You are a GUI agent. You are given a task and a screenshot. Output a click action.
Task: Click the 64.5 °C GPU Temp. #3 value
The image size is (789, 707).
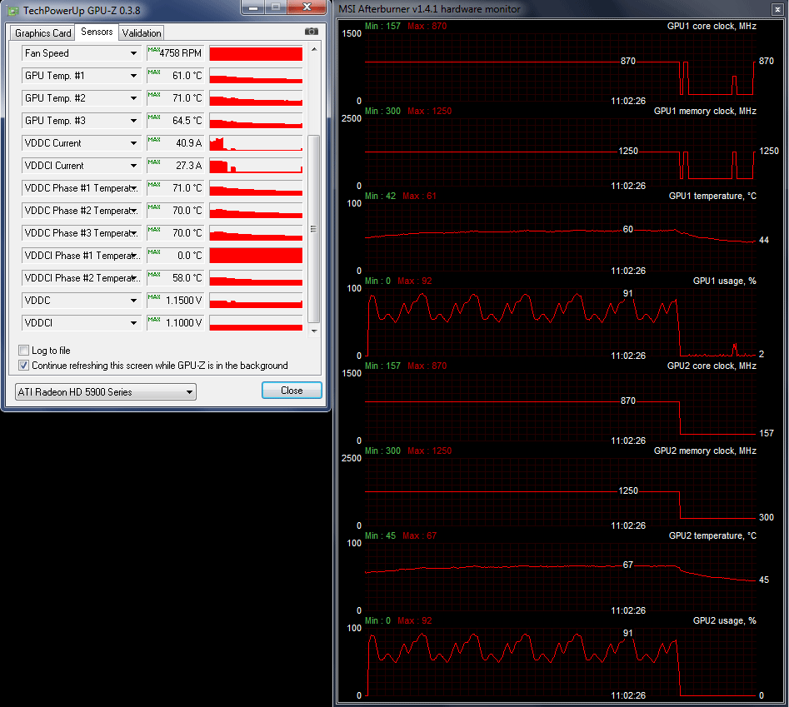[187, 121]
